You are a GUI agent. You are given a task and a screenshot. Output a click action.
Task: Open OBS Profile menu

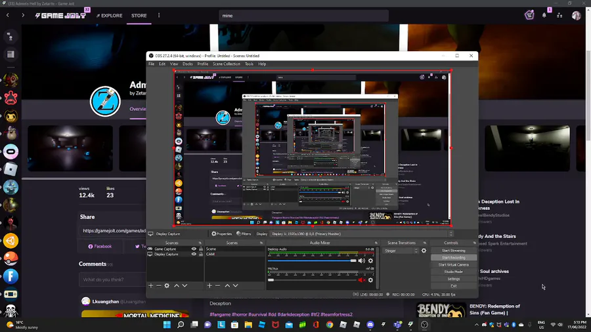[x=203, y=64]
